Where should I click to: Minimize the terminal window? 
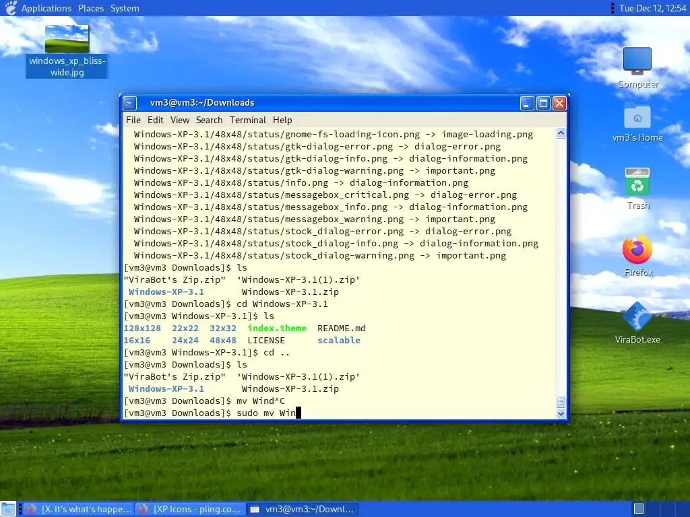[527, 103]
